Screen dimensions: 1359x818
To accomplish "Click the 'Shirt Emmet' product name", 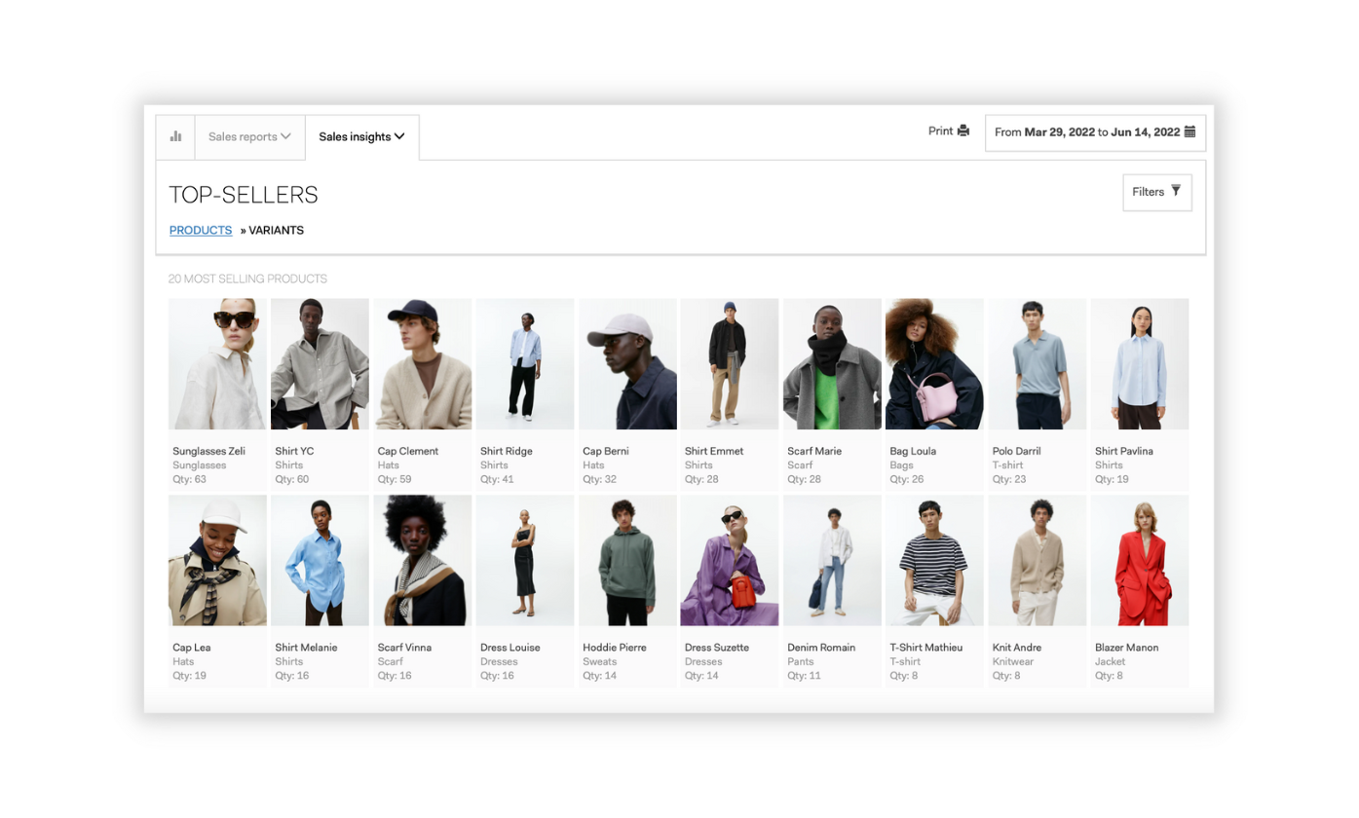I will coord(714,451).
